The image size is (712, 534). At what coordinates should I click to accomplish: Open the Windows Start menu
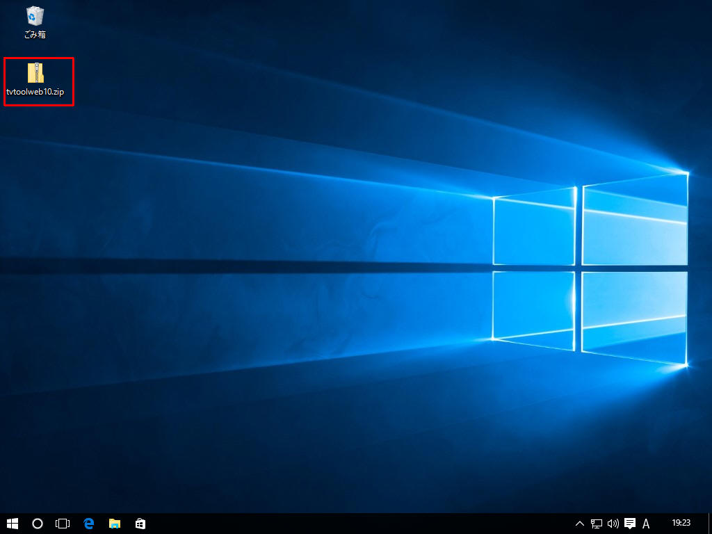pyautogui.click(x=13, y=524)
